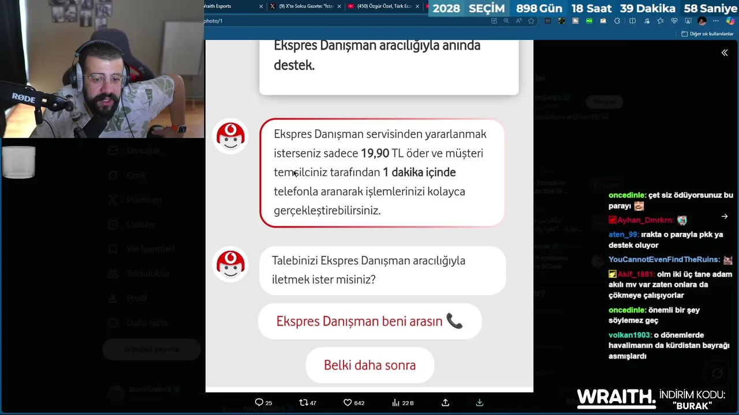Open the green extension icon in toolbar
739x415 pixels.
[589, 21]
